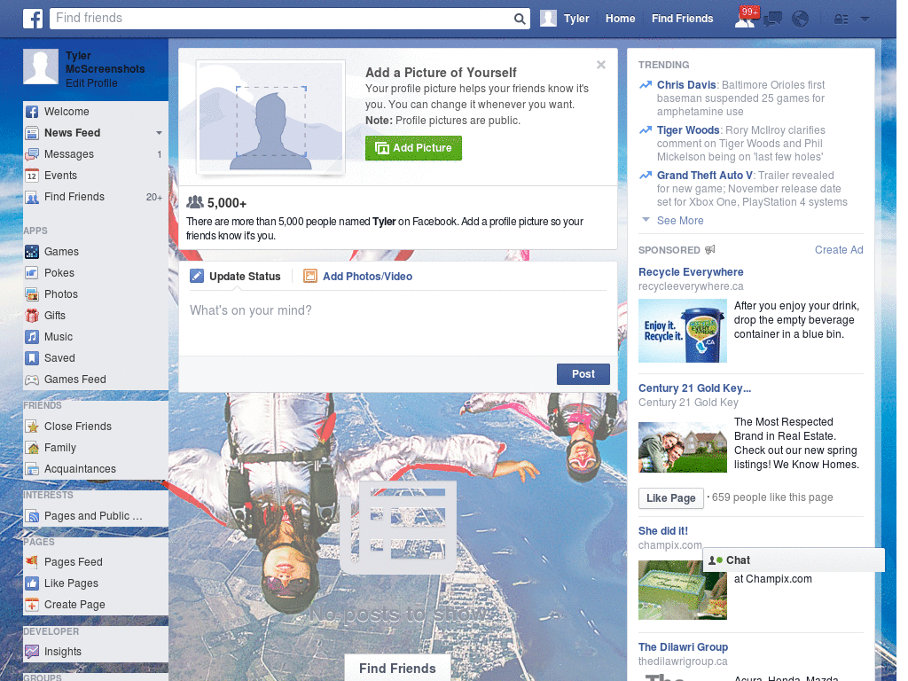Open the Events calendar icon

32,176
